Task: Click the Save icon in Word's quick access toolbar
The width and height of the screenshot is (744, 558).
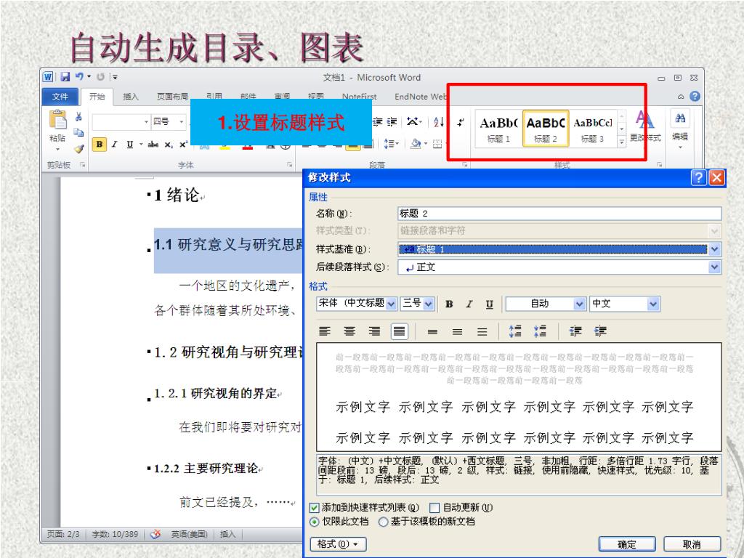Action: point(65,76)
